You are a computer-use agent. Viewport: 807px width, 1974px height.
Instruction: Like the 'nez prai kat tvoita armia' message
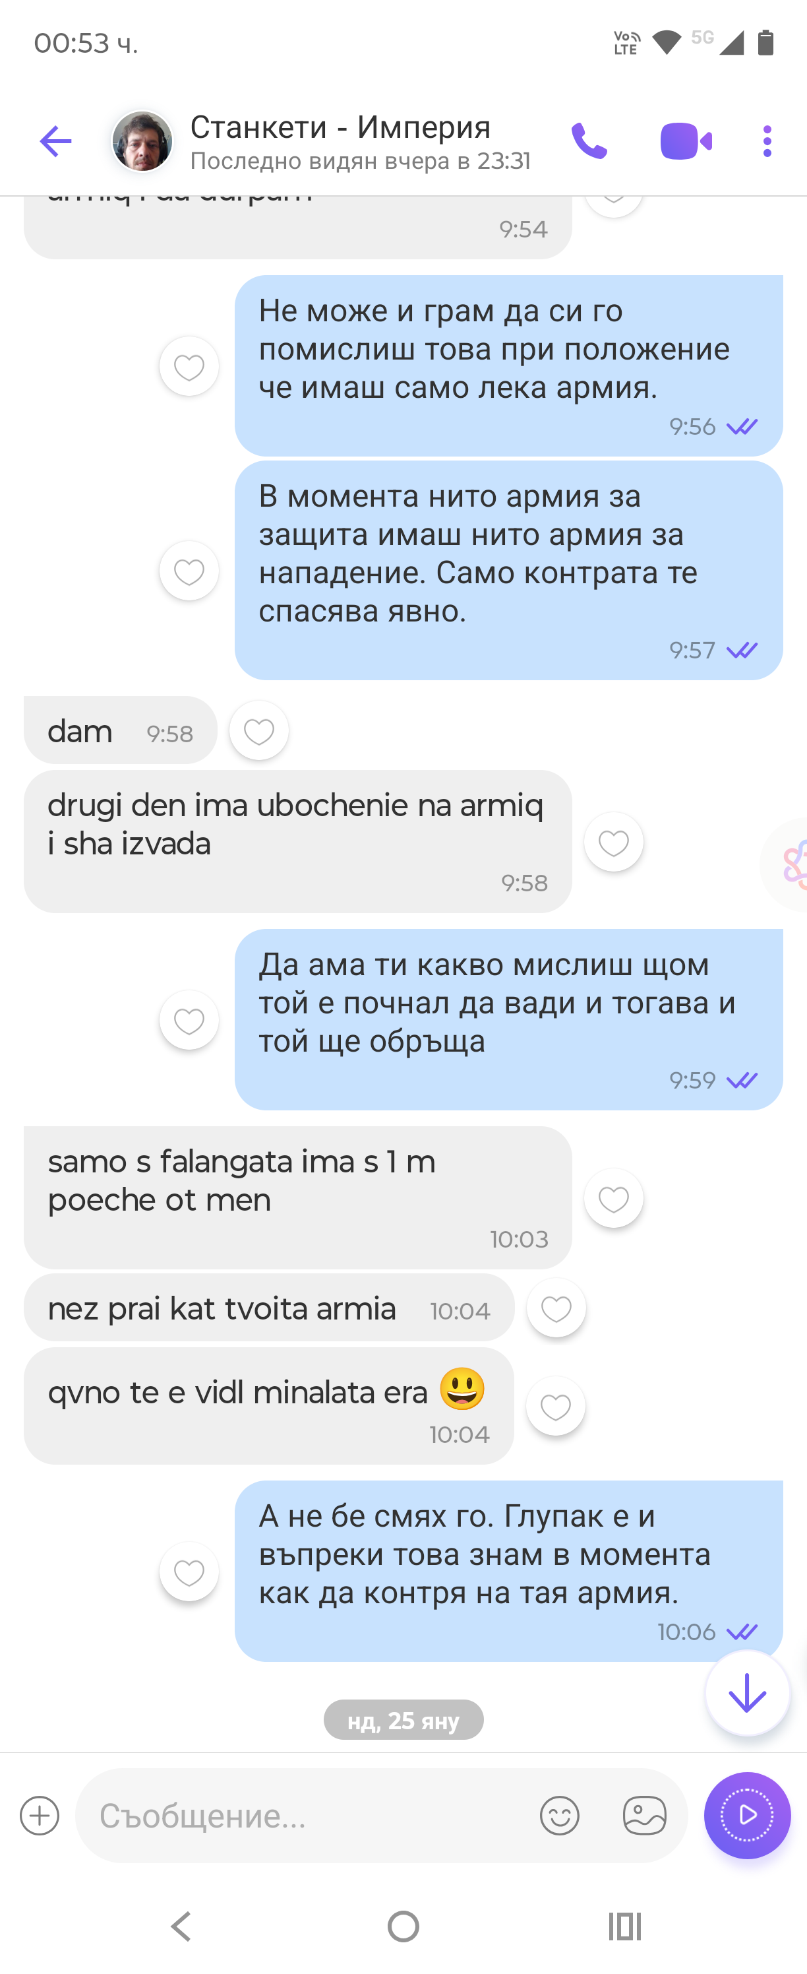coord(556,1308)
